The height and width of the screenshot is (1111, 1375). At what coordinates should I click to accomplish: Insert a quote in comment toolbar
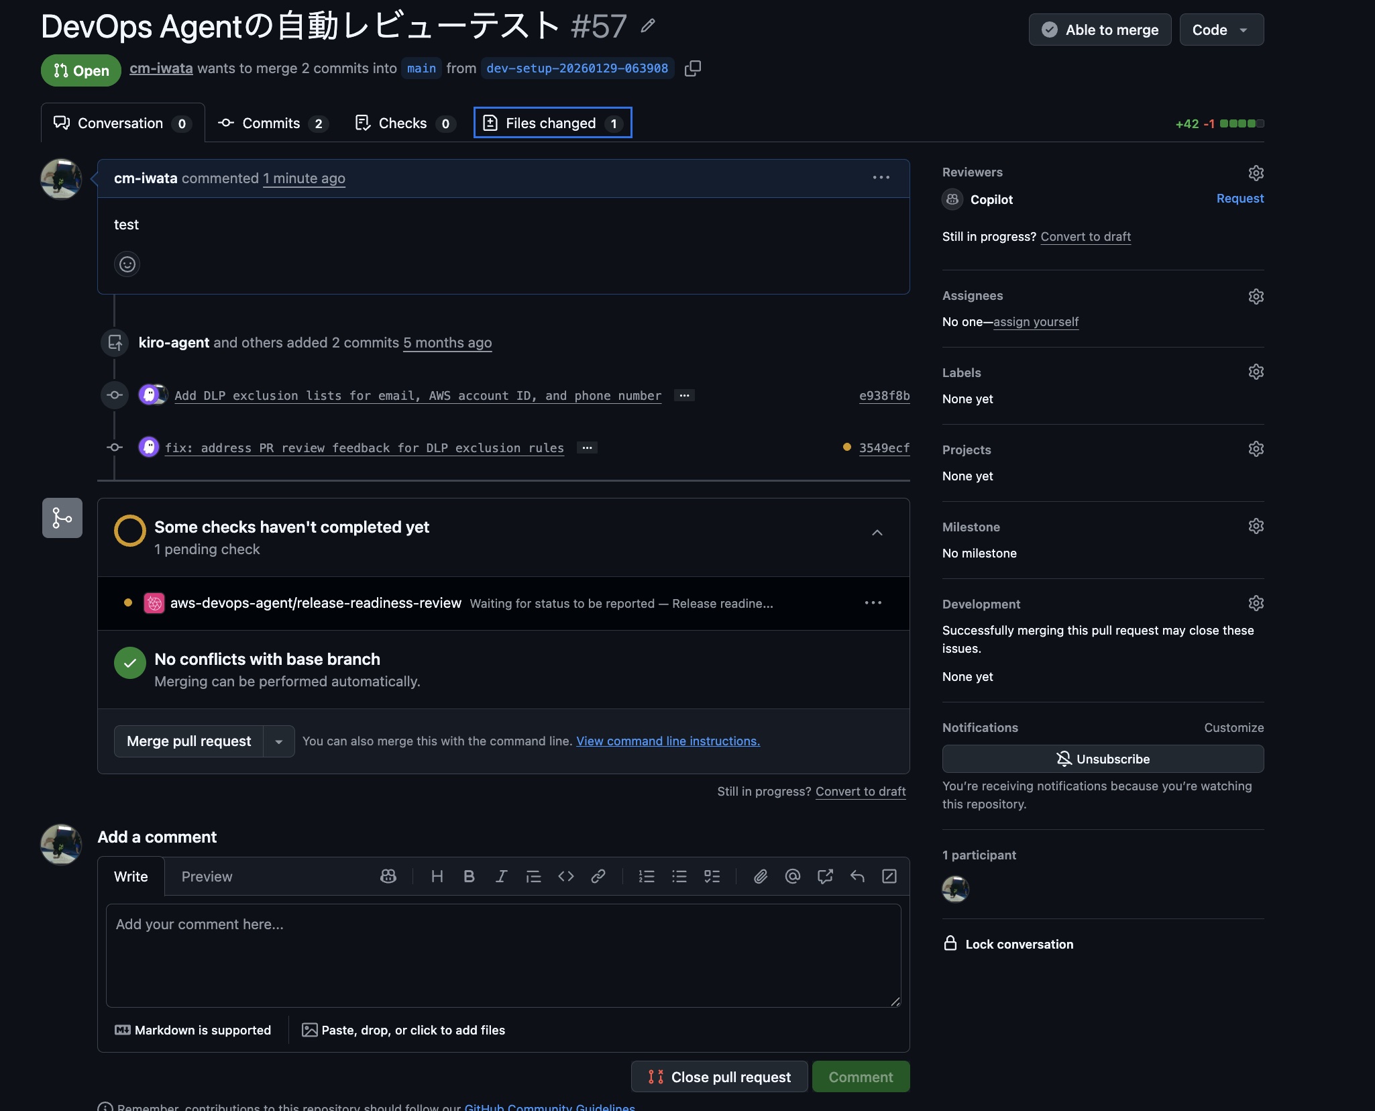[533, 876]
